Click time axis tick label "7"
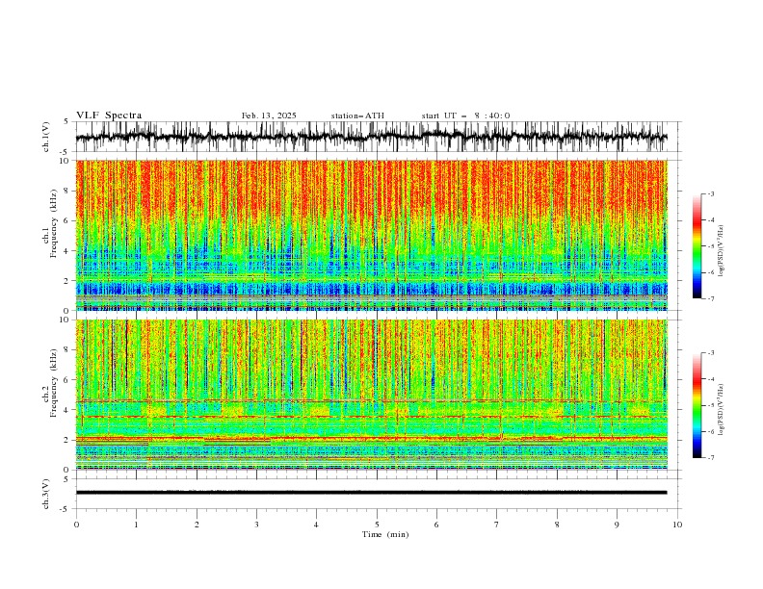Image resolution: width=763 pixels, height=589 pixels. click(497, 525)
